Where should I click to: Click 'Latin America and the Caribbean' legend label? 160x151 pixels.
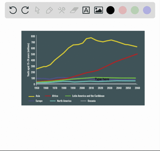click(x=88, y=96)
